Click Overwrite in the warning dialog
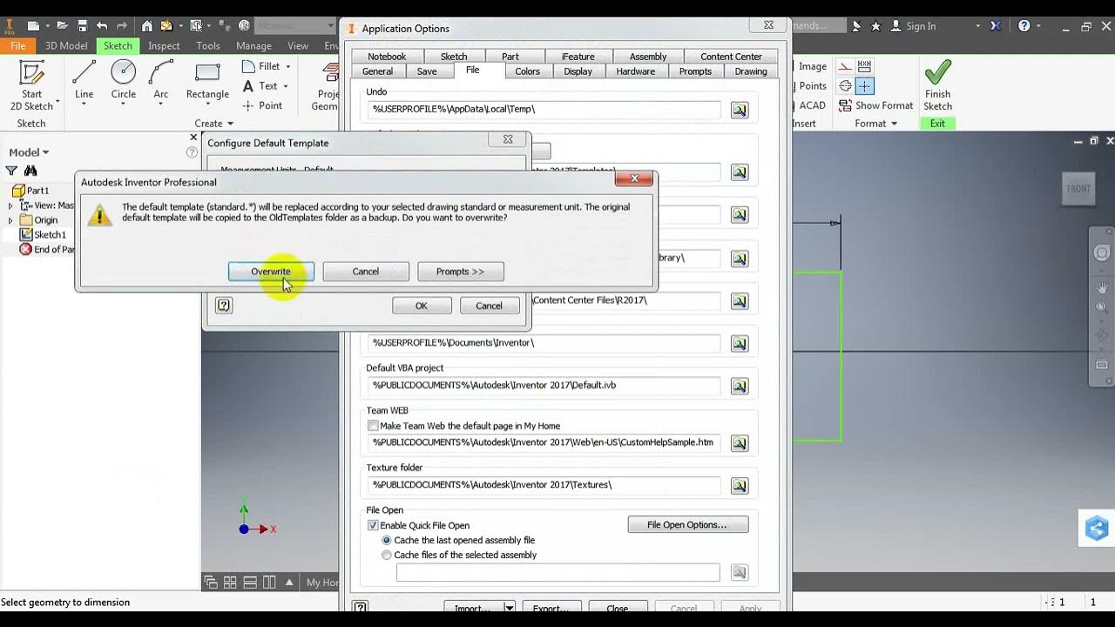 tap(271, 272)
